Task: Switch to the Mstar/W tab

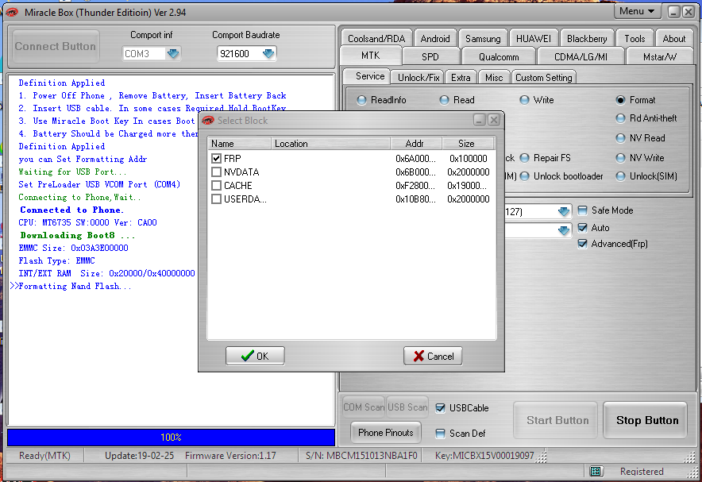Action: tap(659, 57)
